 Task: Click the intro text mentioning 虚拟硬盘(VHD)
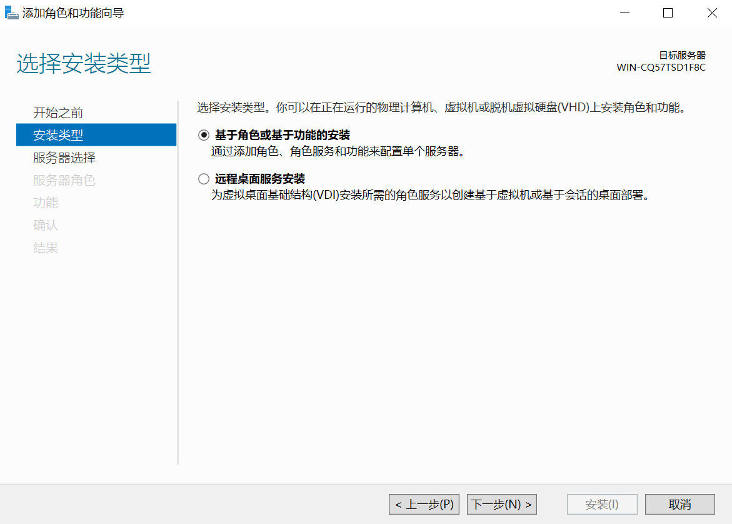(441, 108)
